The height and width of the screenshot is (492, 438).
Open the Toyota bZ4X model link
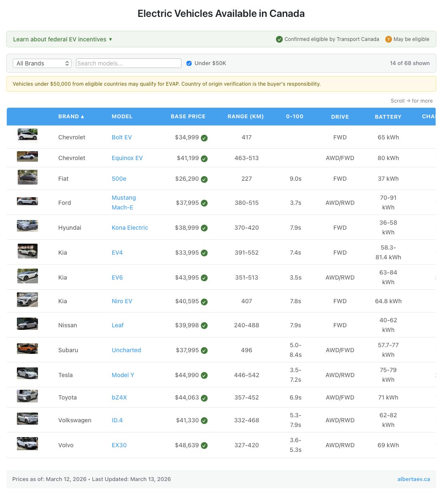(x=119, y=397)
